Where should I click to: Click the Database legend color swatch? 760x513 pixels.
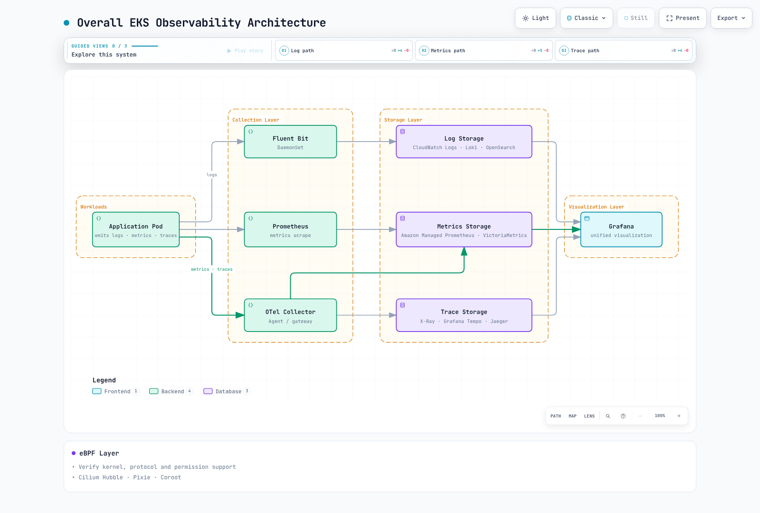point(208,391)
